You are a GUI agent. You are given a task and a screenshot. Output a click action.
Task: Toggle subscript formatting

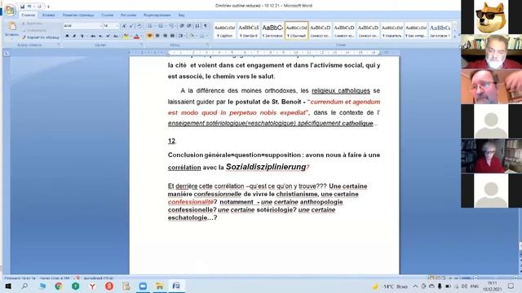pos(100,36)
